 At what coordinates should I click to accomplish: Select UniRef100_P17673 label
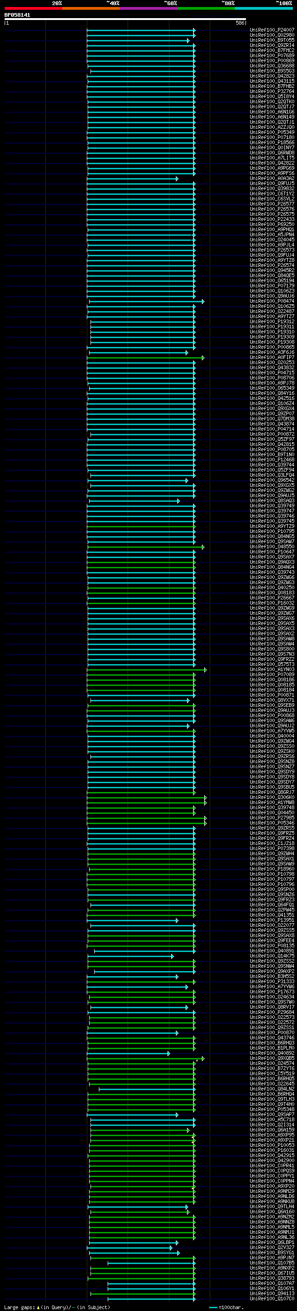272,992
